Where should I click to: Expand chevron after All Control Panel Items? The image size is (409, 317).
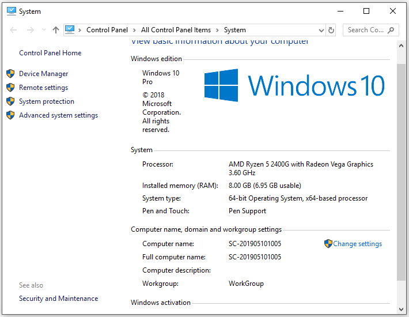pyautogui.click(x=217, y=31)
